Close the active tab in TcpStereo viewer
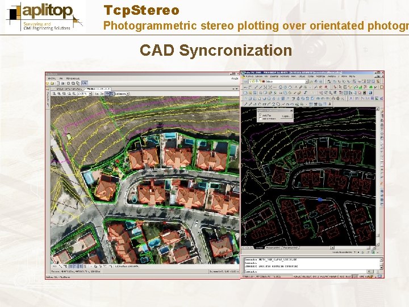 point(237,89)
